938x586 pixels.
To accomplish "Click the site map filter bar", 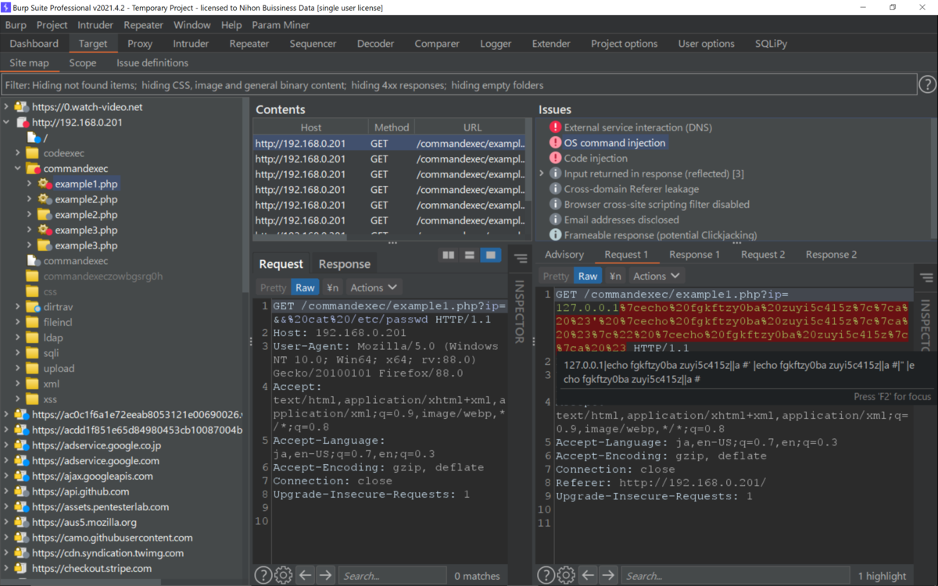I will coord(459,84).
